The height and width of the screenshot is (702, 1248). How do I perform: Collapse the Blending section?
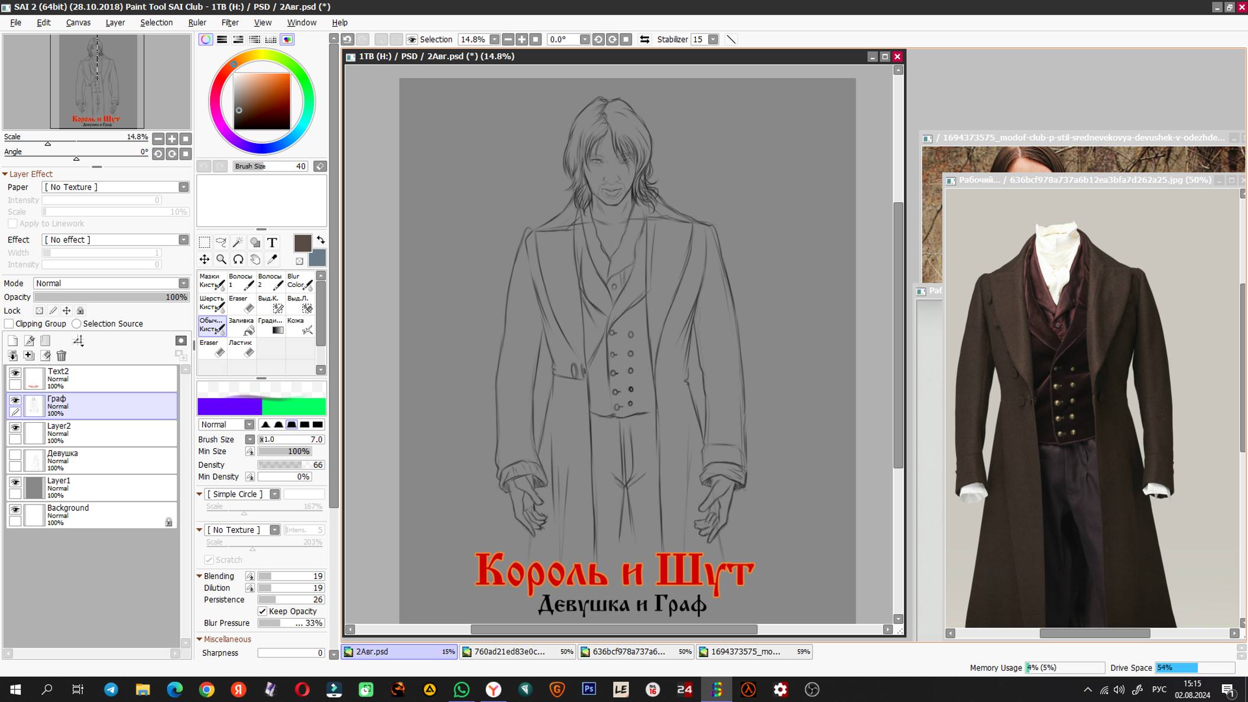click(200, 576)
